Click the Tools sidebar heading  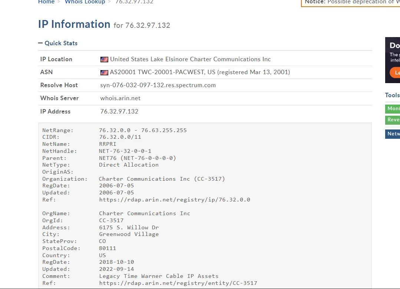[392, 95]
